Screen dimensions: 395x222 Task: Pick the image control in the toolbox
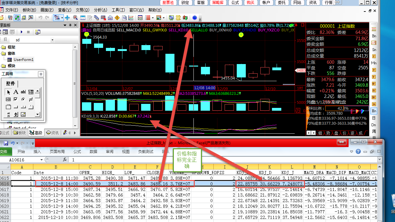(x=23, y=114)
